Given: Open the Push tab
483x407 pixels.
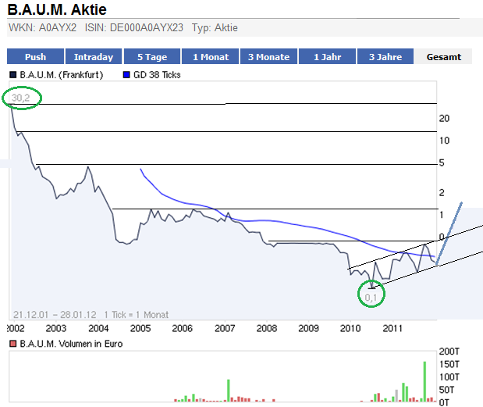Looking at the screenshot, I should pos(35,57).
